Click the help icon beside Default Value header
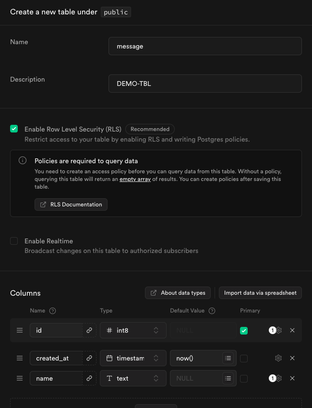312x408 pixels. coord(212,311)
